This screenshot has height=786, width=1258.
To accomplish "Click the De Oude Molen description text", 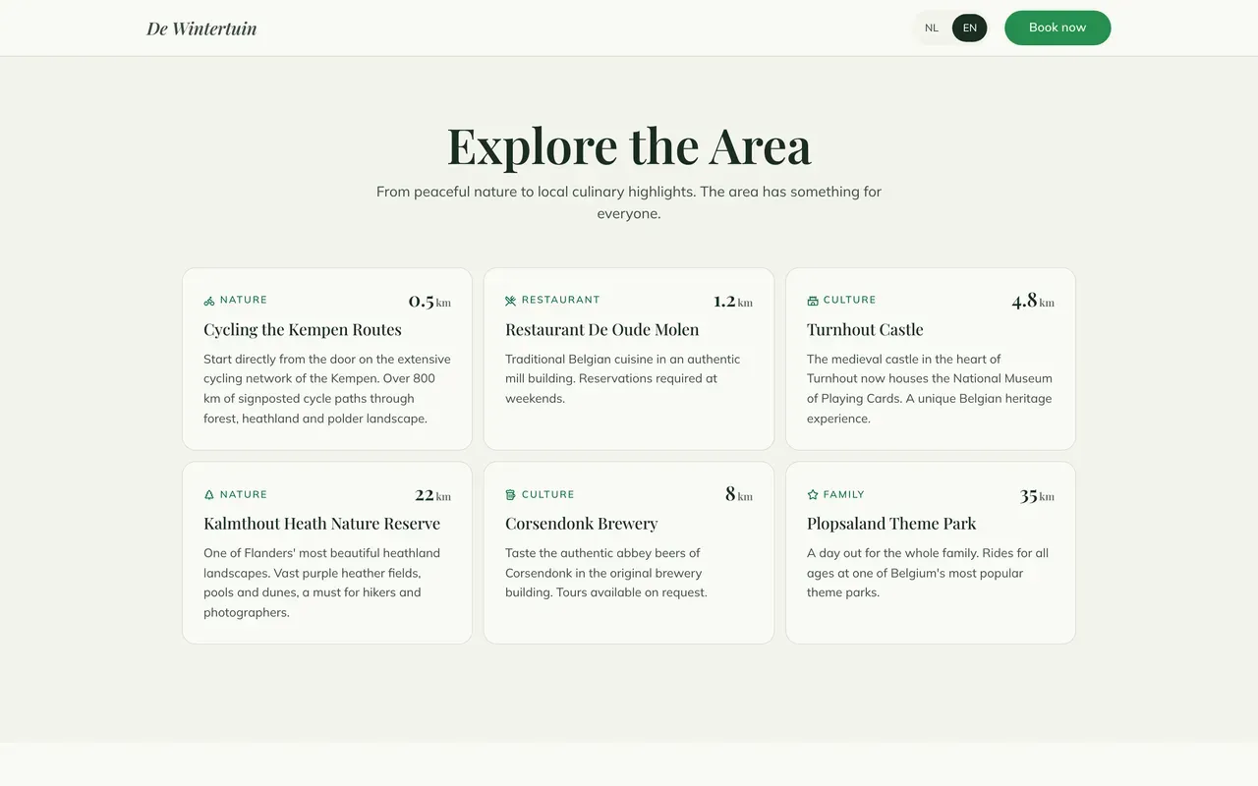I will [x=623, y=379].
